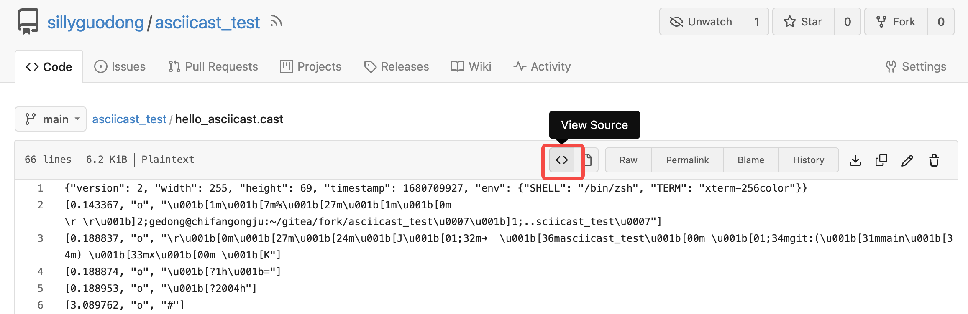Click the "6.2 KiB" size text
968x314 pixels.
point(107,160)
